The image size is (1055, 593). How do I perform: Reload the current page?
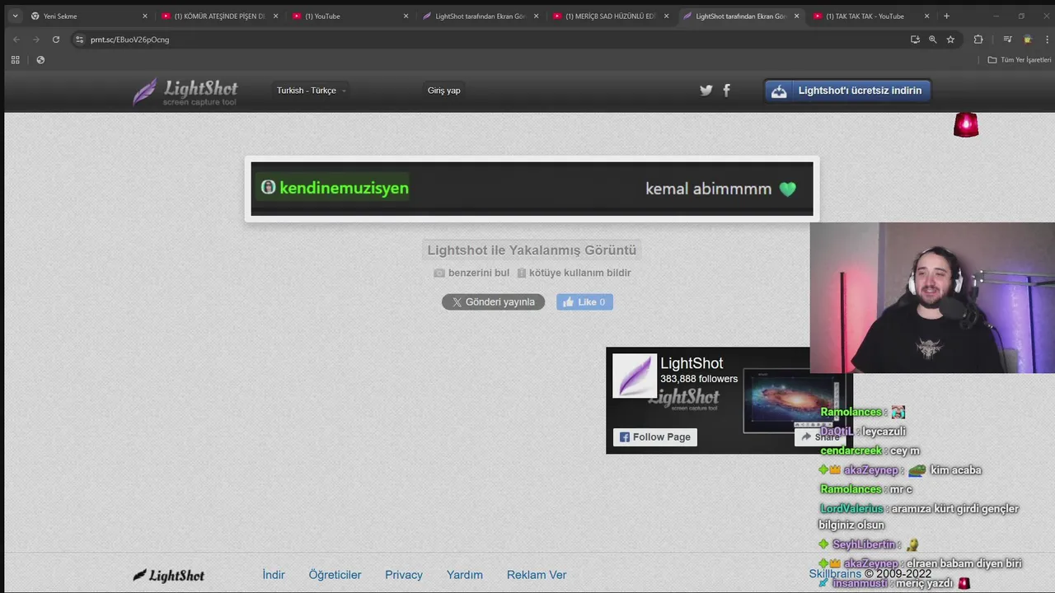56,40
